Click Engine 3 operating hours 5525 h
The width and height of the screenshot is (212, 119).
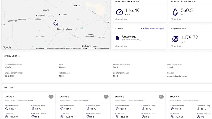point(123,109)
